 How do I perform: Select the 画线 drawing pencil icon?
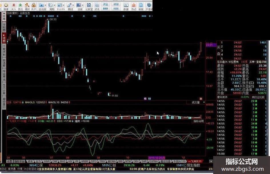click(x=69, y=7)
